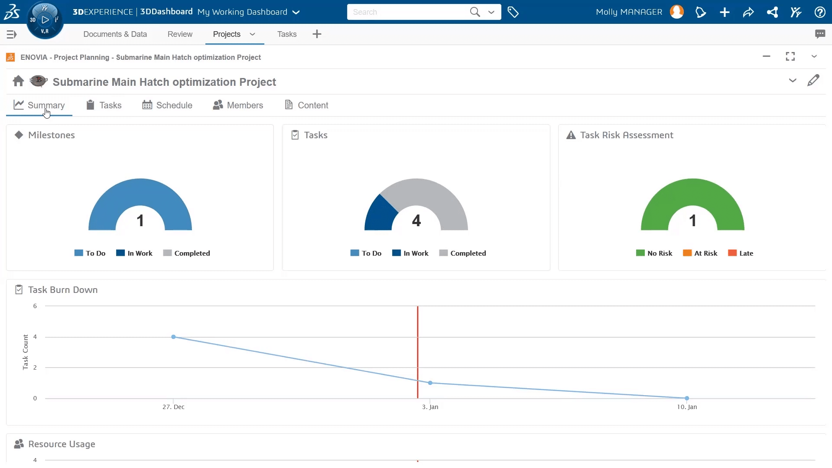Click the Molly MANAGER user name

pos(629,12)
